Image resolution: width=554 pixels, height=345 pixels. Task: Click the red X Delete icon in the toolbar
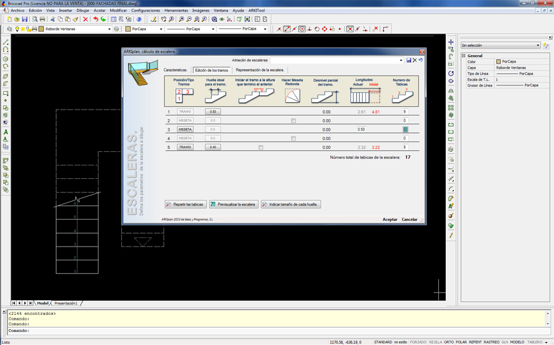tap(85, 19)
